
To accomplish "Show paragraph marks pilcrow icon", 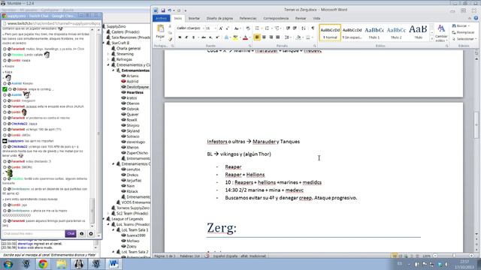I will (x=313, y=28).
